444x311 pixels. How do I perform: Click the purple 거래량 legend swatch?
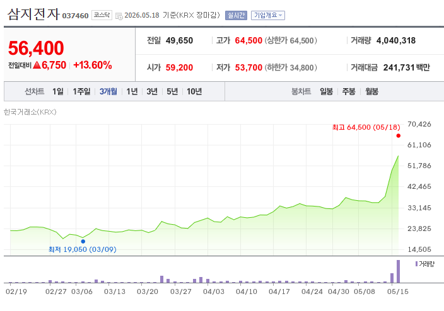point(416,264)
